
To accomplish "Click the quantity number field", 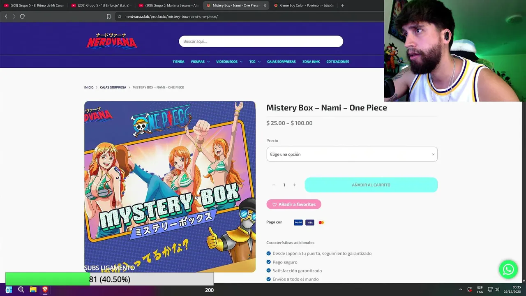I will [284, 185].
